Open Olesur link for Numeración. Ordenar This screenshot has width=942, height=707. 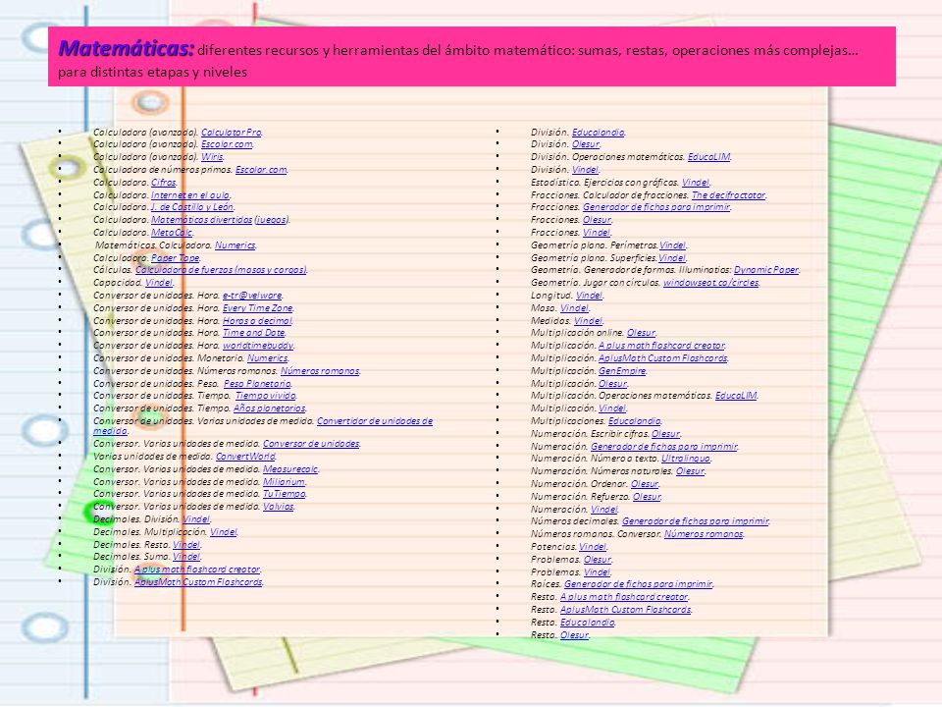pos(645,484)
